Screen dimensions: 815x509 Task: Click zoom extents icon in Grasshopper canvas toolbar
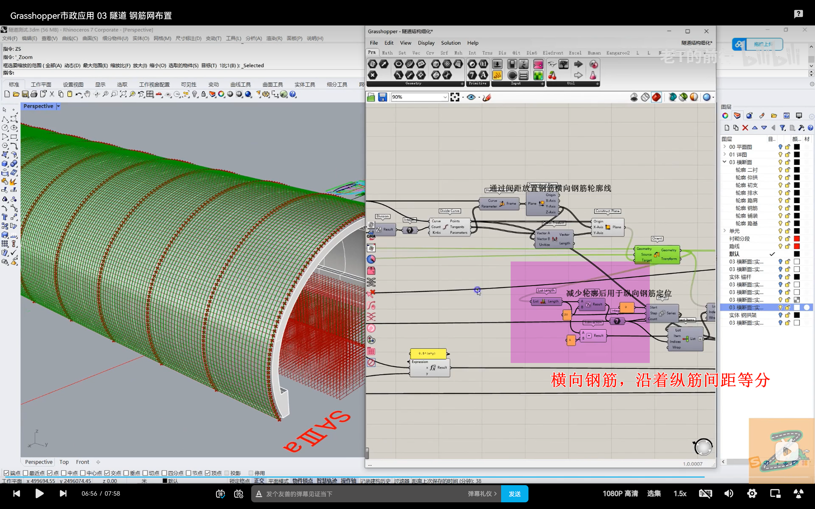(455, 97)
